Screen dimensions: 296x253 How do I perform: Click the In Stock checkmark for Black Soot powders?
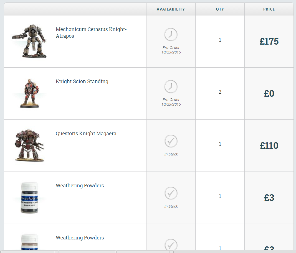[171, 193]
